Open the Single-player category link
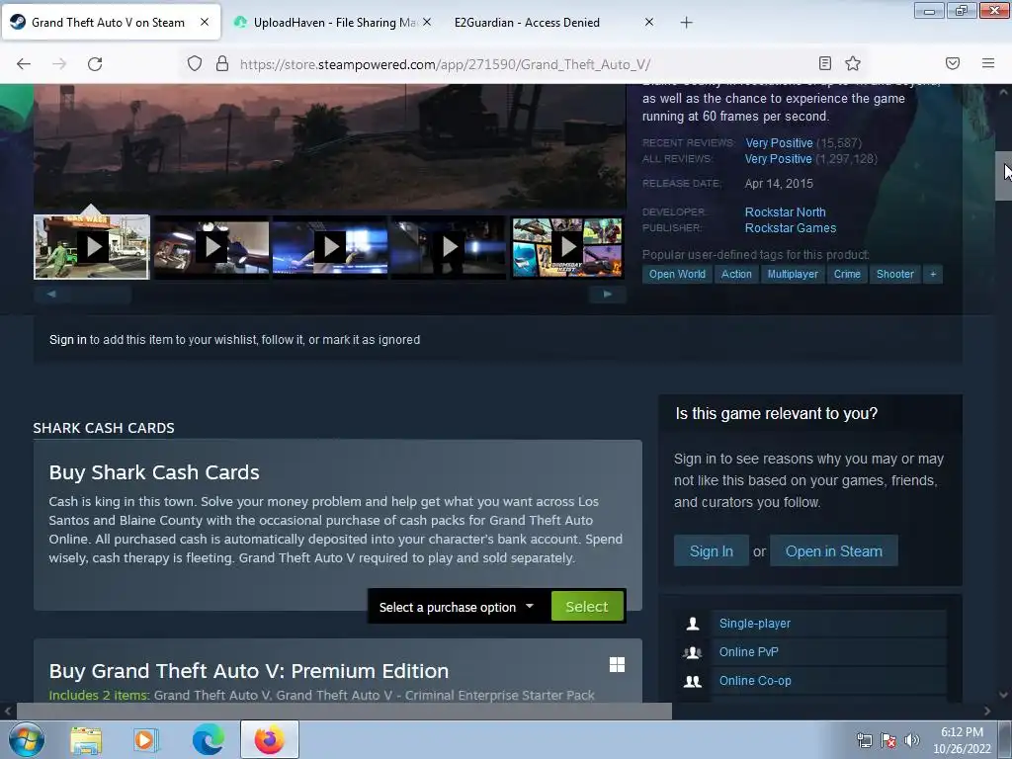 pyautogui.click(x=754, y=624)
